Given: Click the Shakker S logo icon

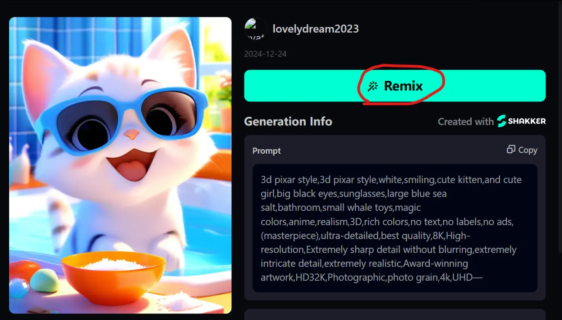Looking at the screenshot, I should (x=502, y=121).
